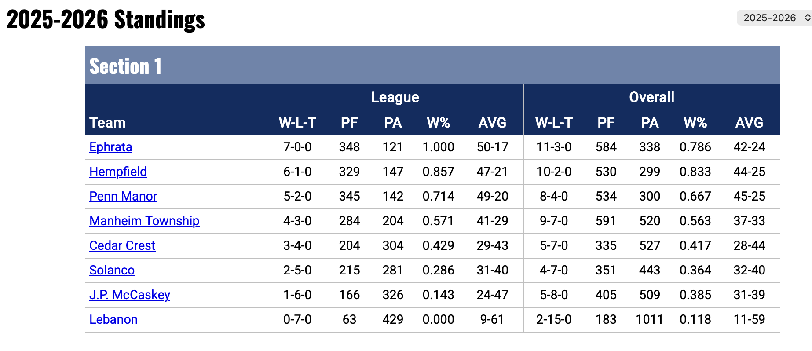
Task: Click the Section 1 header bar
Action: (x=432, y=66)
